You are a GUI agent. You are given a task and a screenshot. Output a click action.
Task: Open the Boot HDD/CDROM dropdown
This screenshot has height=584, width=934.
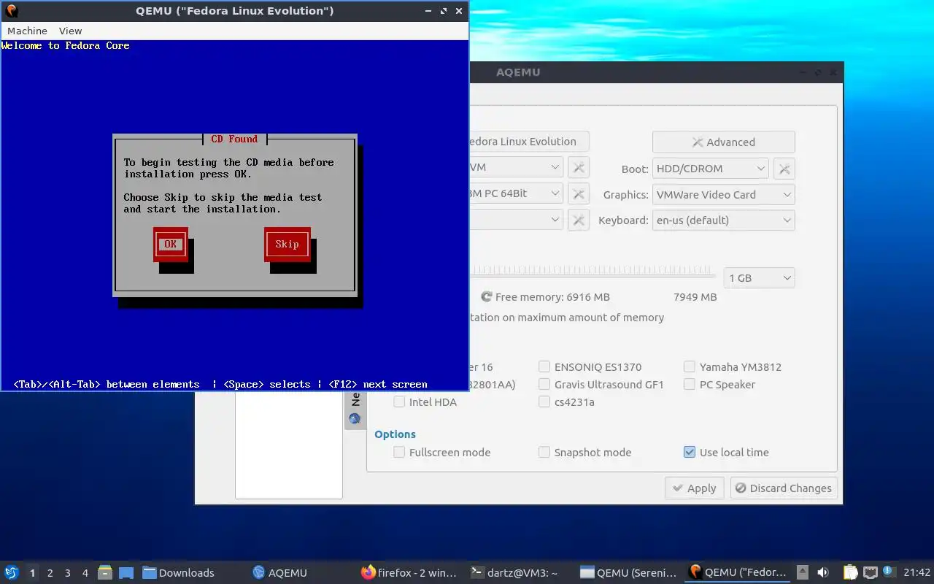[x=710, y=169]
